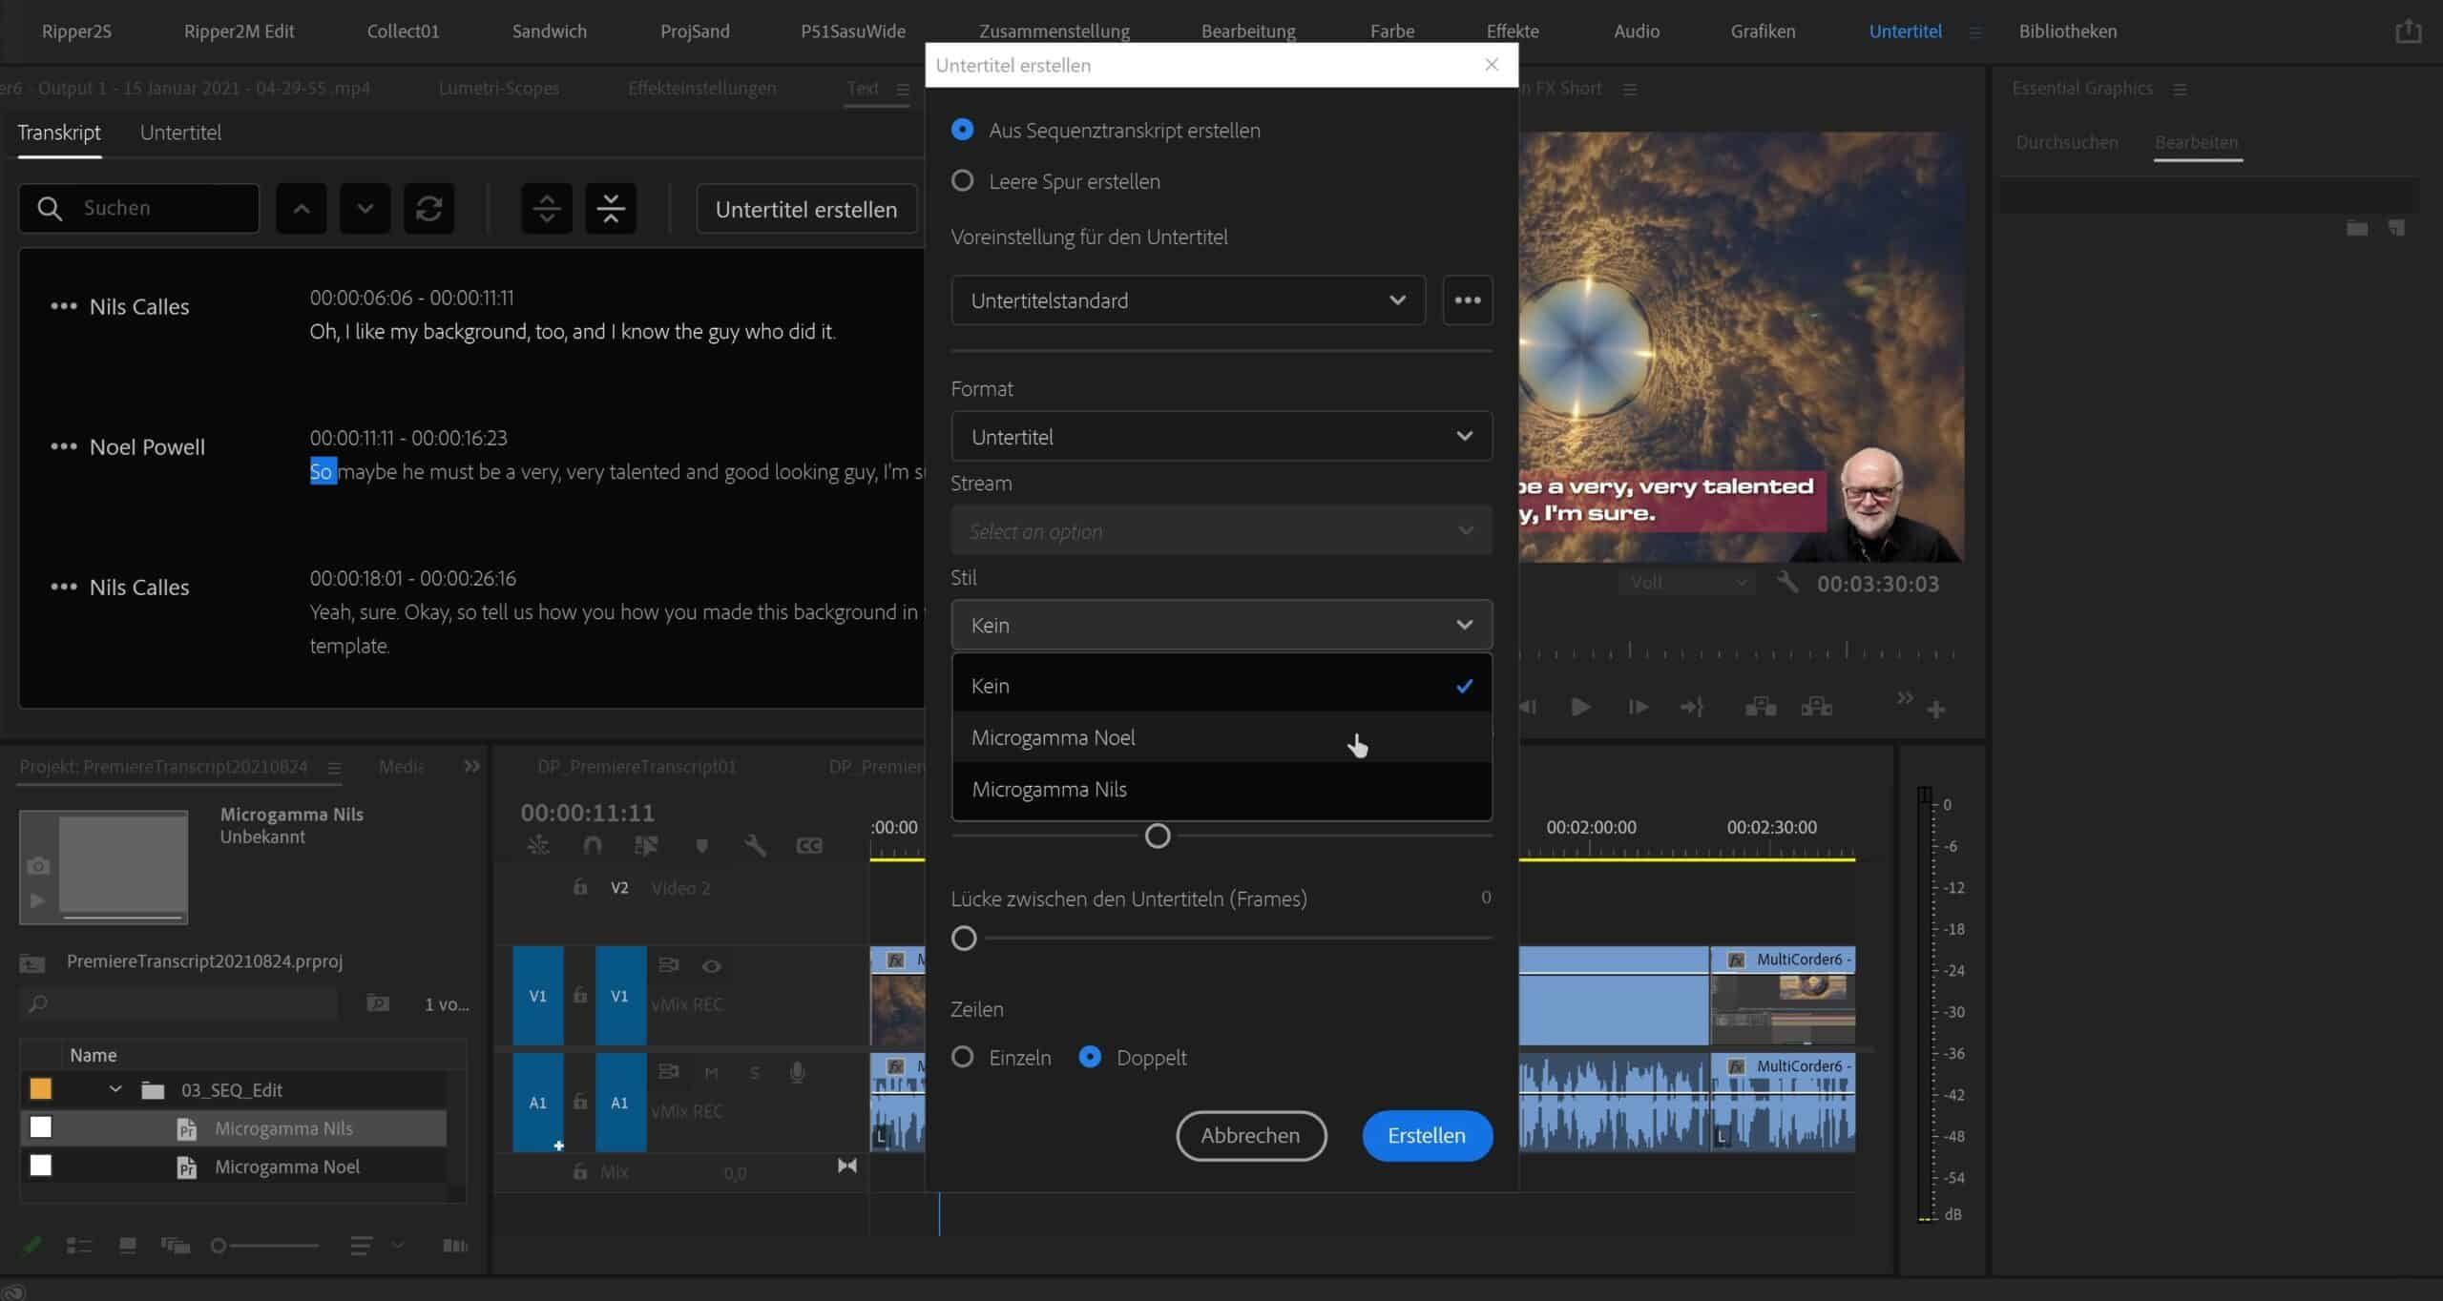Screen dimensions: 2443x1301
Task: Click the preset options ellipsis button
Action: pyautogui.click(x=1467, y=300)
